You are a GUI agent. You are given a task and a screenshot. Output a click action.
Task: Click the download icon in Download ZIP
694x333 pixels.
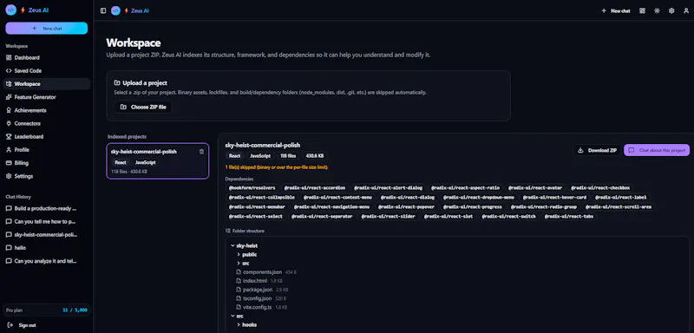tap(580, 150)
